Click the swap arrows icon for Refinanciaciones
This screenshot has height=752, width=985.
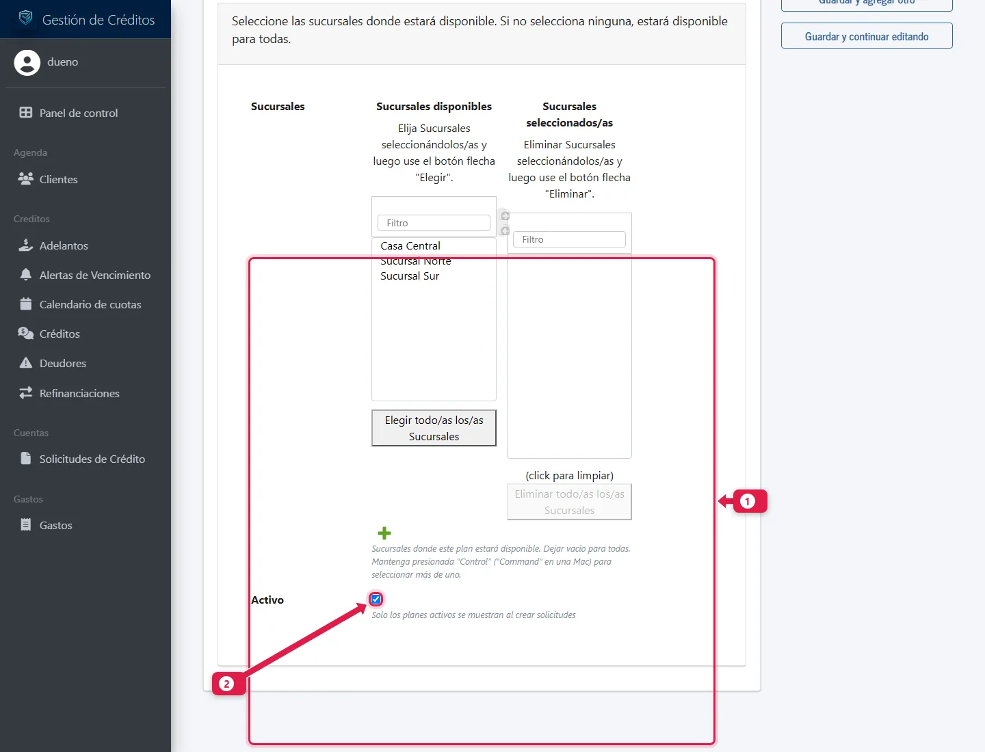26,392
